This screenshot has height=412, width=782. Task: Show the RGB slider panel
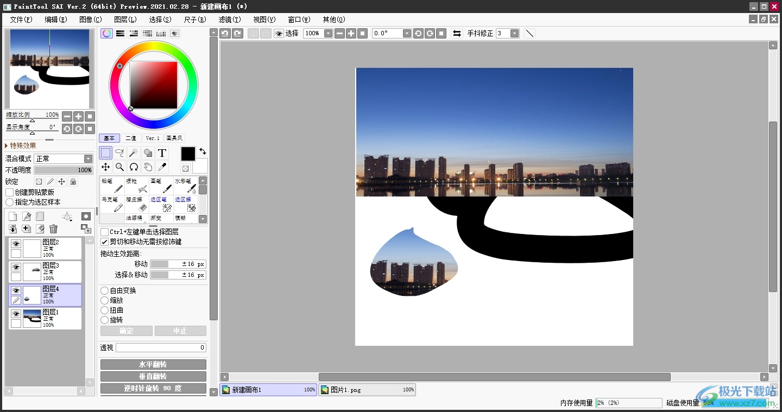(x=120, y=33)
